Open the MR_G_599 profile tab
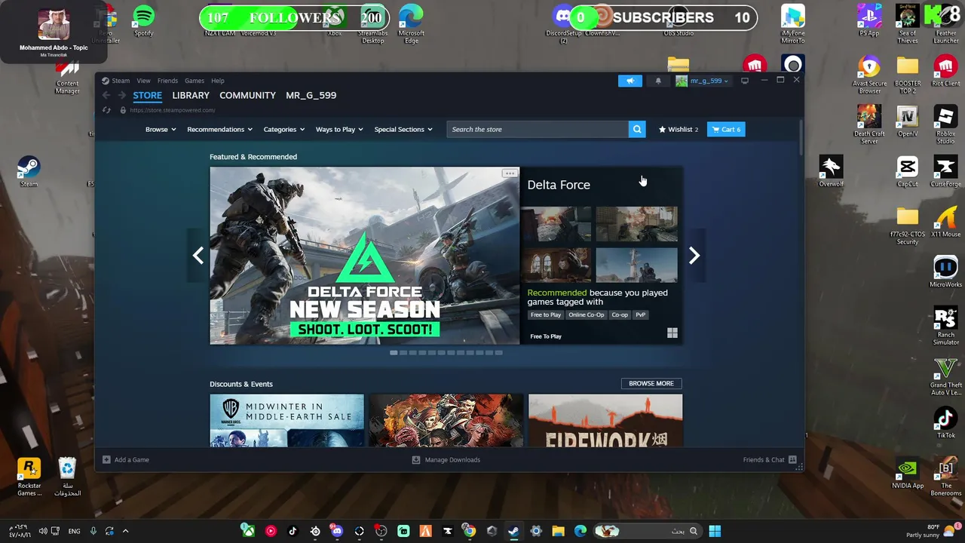Viewport: 965px width, 543px height. click(x=311, y=95)
